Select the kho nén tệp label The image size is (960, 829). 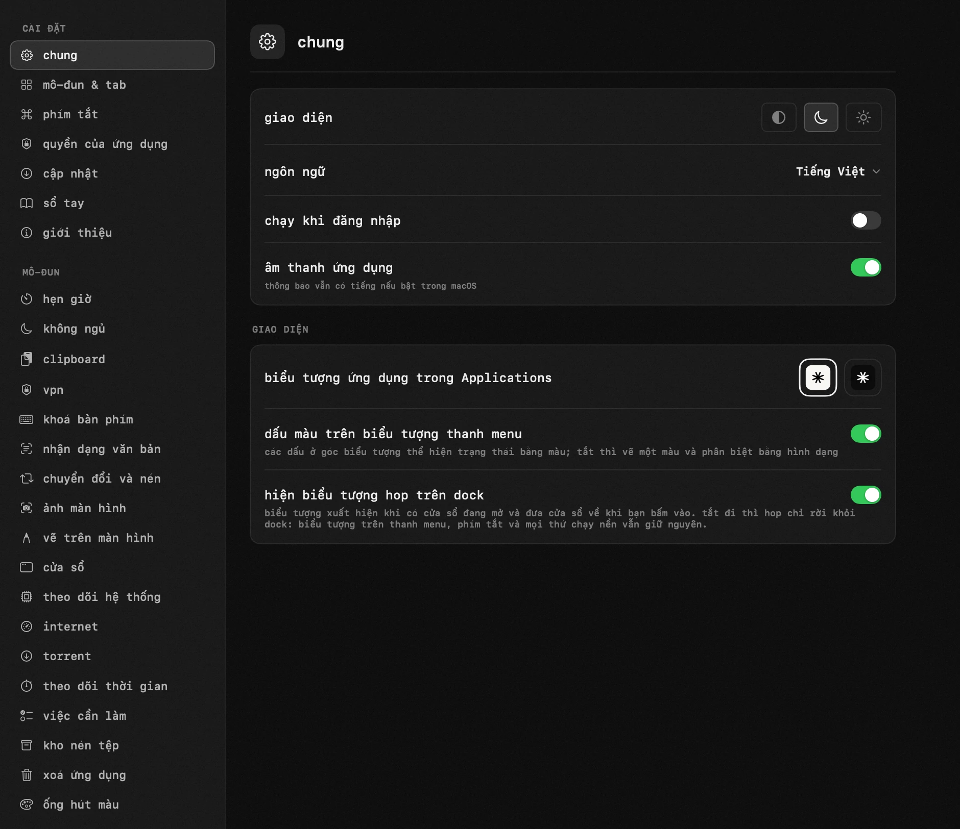coord(81,745)
